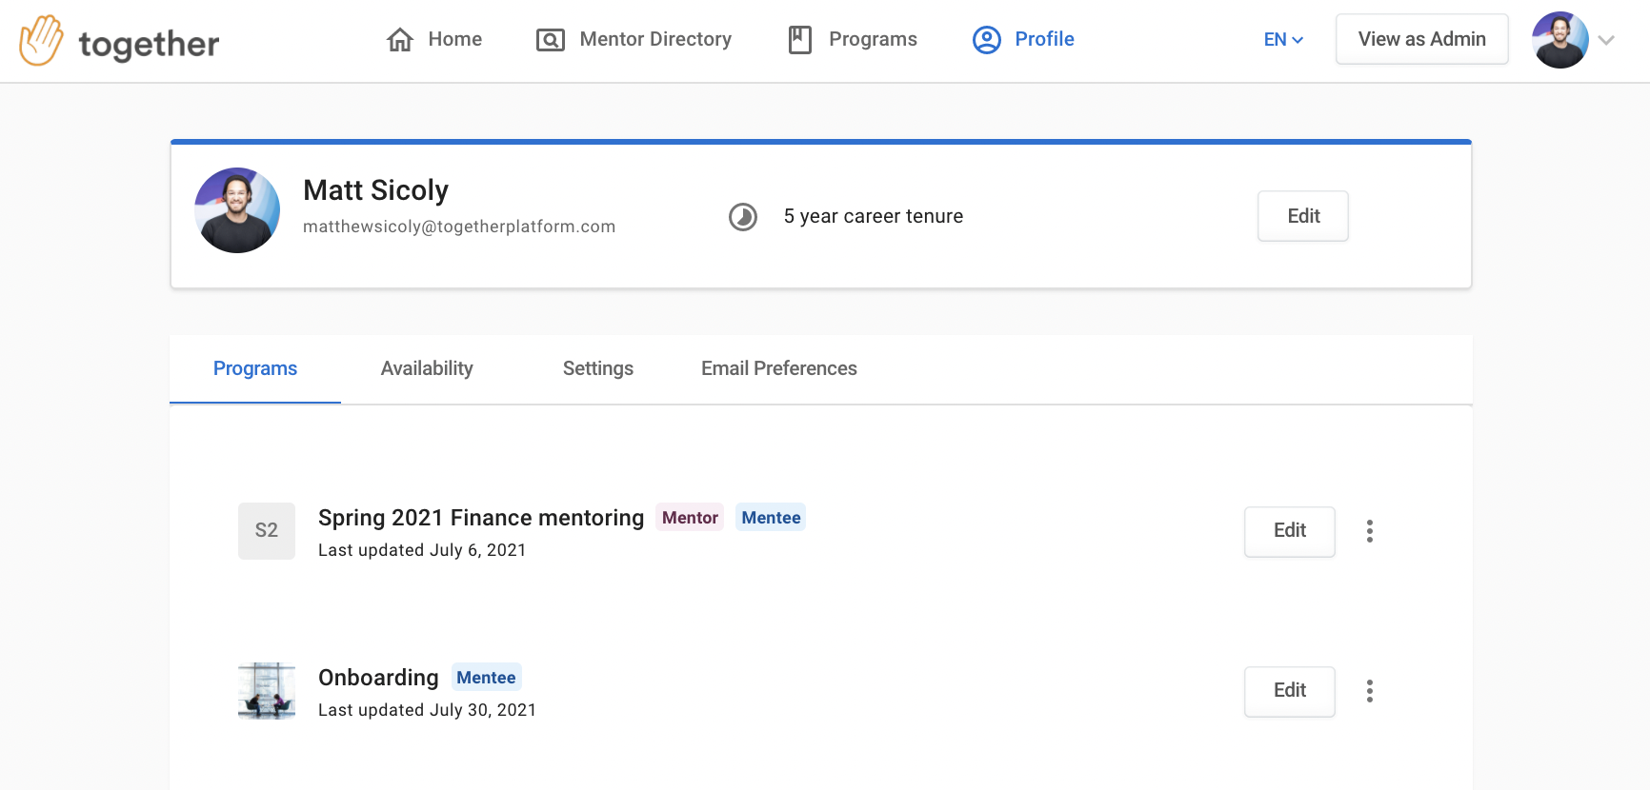Click the Mentor tag on Spring 2021
The height and width of the screenshot is (790, 1650).
coord(690,518)
